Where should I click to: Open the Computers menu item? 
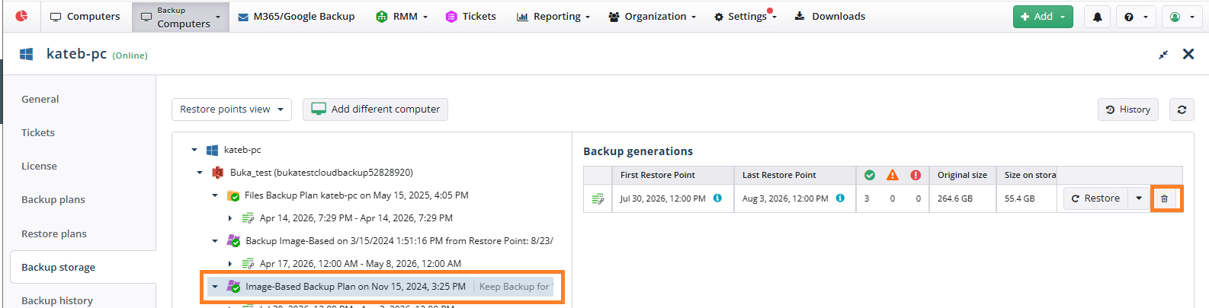pos(85,16)
